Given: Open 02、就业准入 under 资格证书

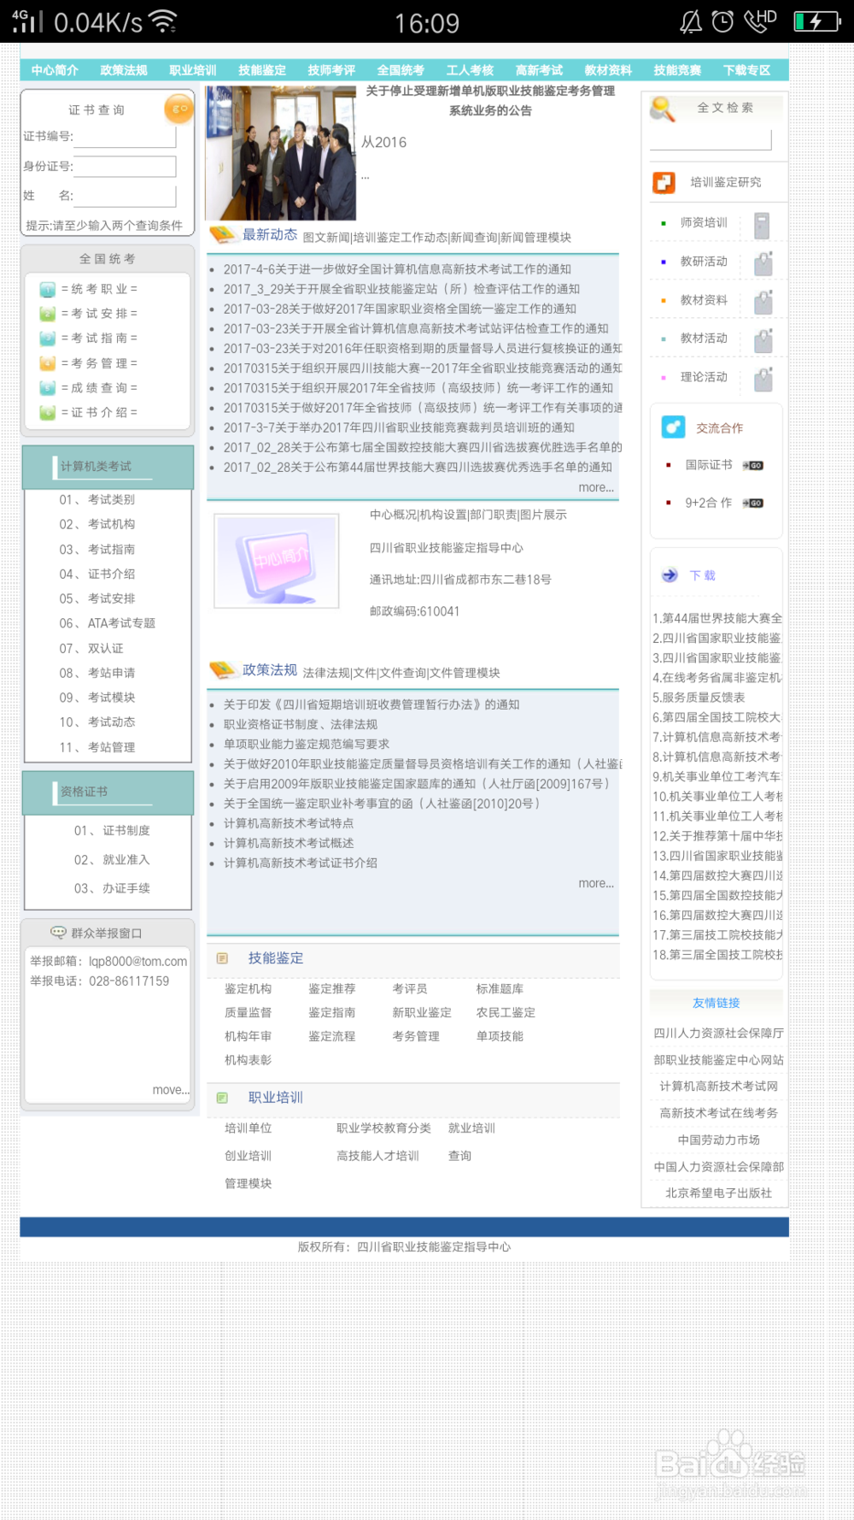Looking at the screenshot, I should (112, 860).
